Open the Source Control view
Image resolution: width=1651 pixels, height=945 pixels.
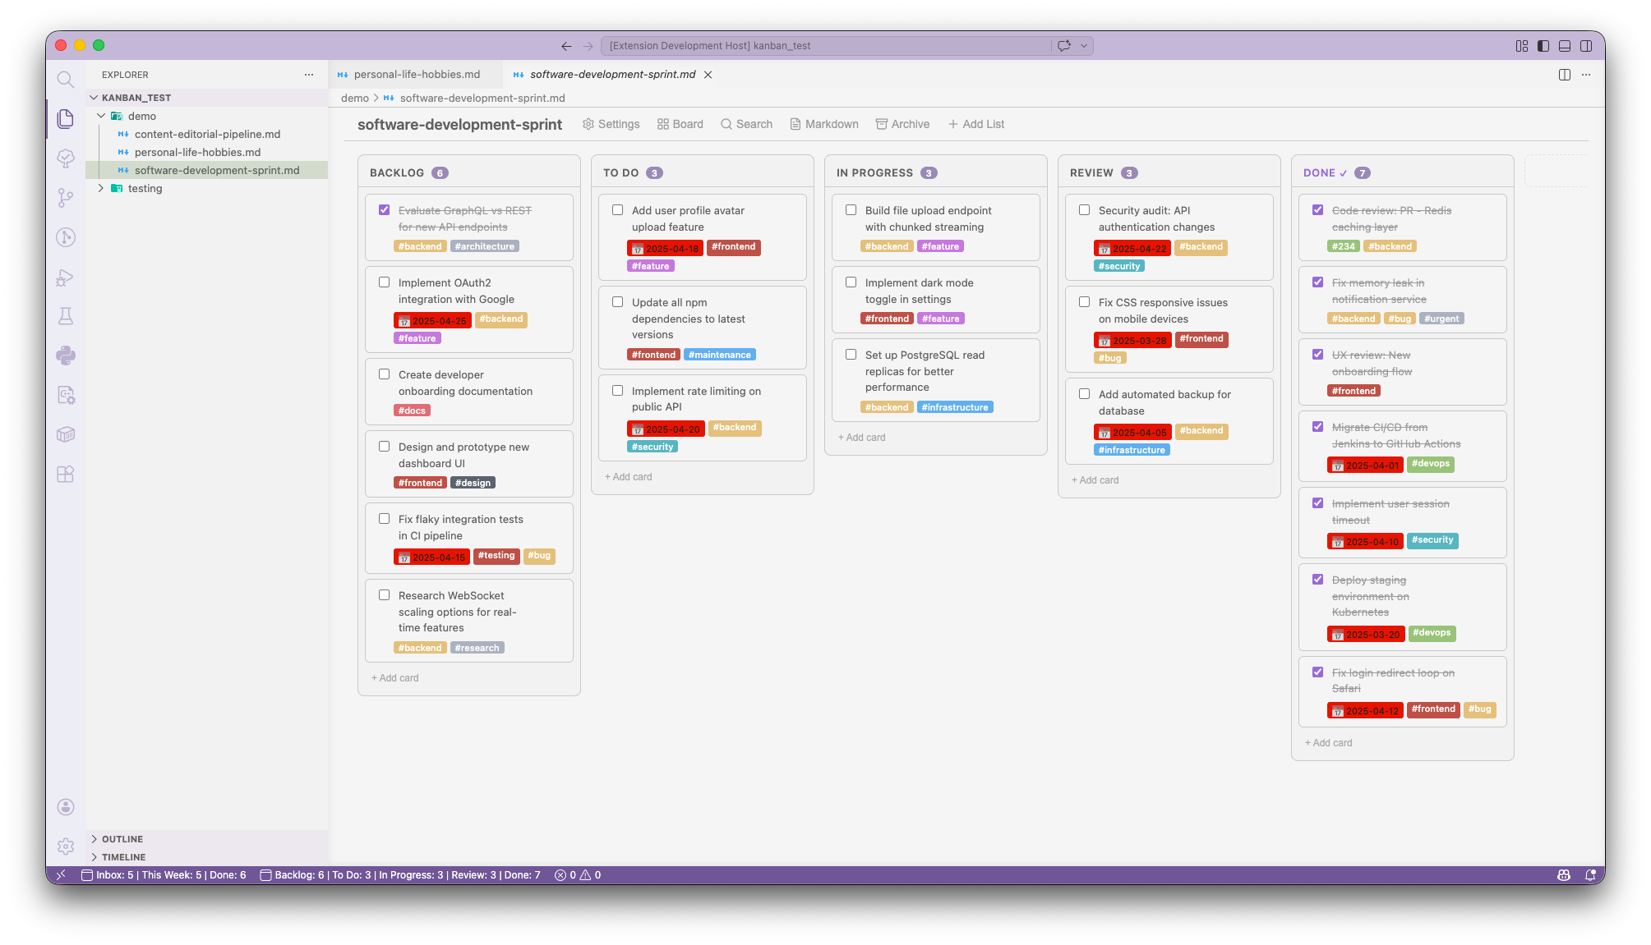pos(66,198)
